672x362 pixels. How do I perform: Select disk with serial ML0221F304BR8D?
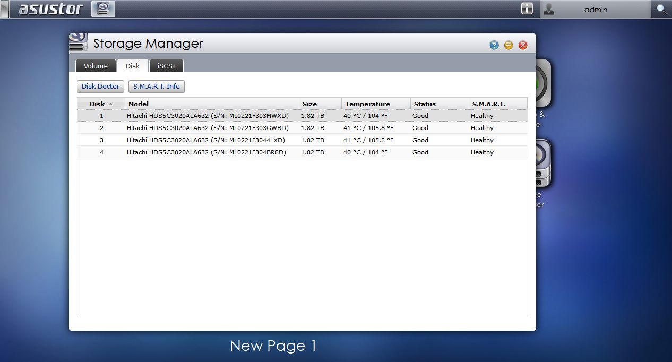[x=303, y=152]
